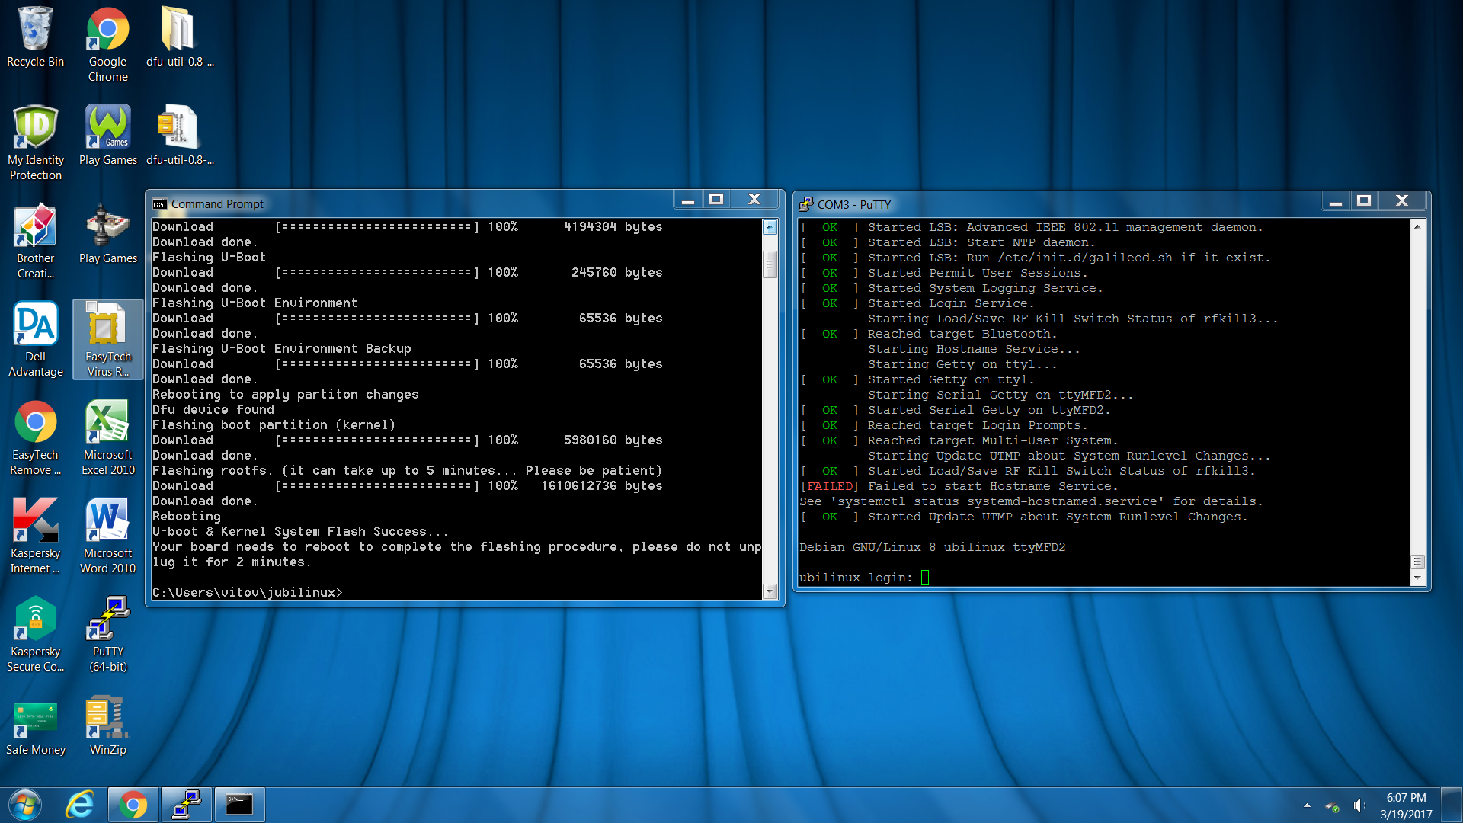The image size is (1463, 823).
Task: Click PuTTY scrollbar down arrow
Action: point(1417,578)
